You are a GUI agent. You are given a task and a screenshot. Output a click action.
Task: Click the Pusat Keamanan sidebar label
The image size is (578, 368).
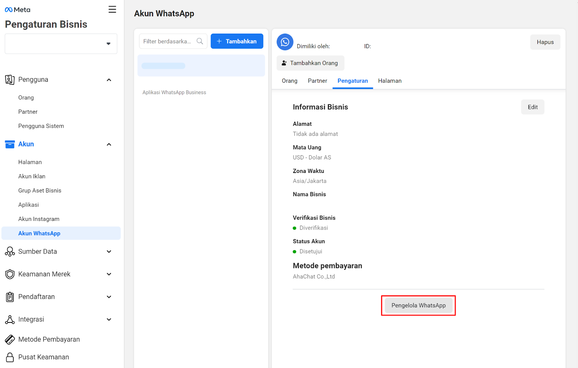[x=44, y=357]
